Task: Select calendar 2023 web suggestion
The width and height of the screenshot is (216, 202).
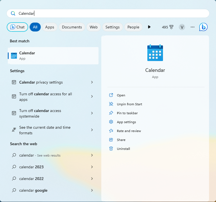Action: point(53,167)
